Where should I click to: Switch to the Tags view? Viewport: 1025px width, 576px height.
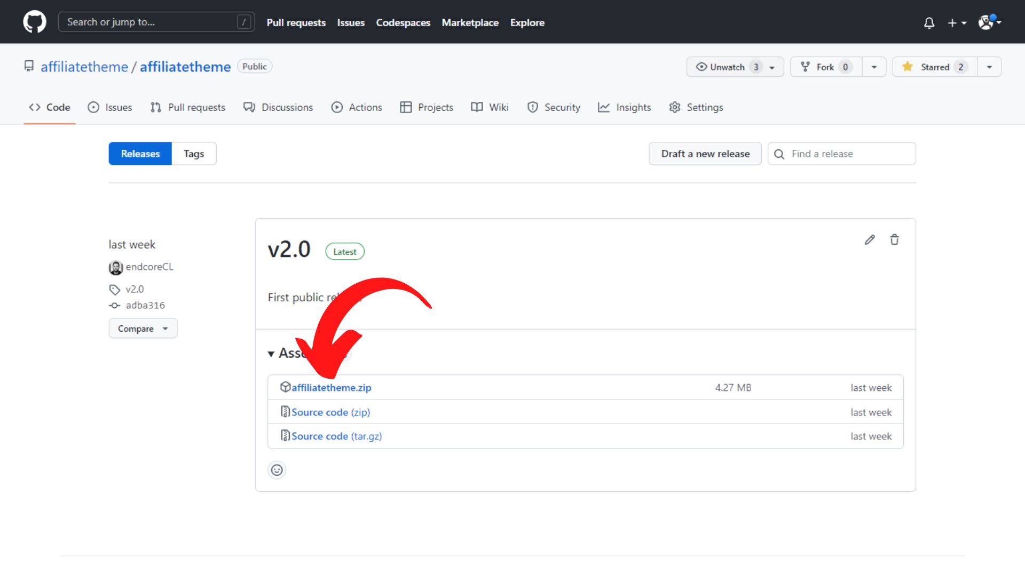[x=194, y=154]
